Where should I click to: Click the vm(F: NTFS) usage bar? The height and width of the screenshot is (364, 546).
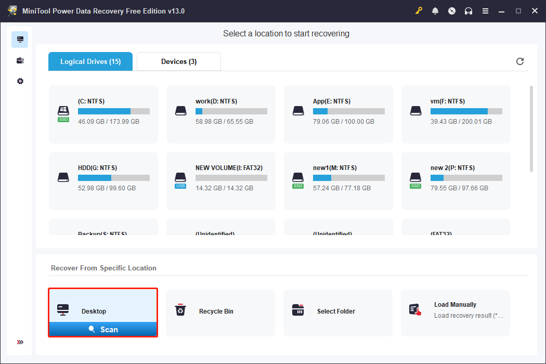[466, 111]
